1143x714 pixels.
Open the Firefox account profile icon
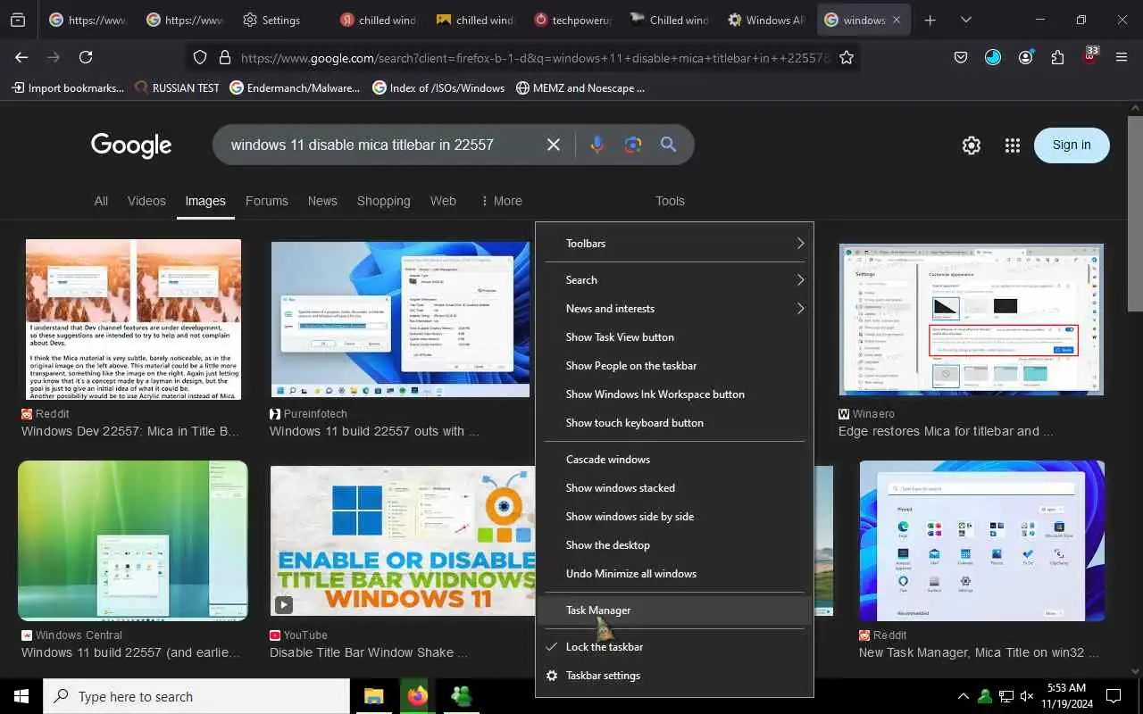click(1025, 57)
